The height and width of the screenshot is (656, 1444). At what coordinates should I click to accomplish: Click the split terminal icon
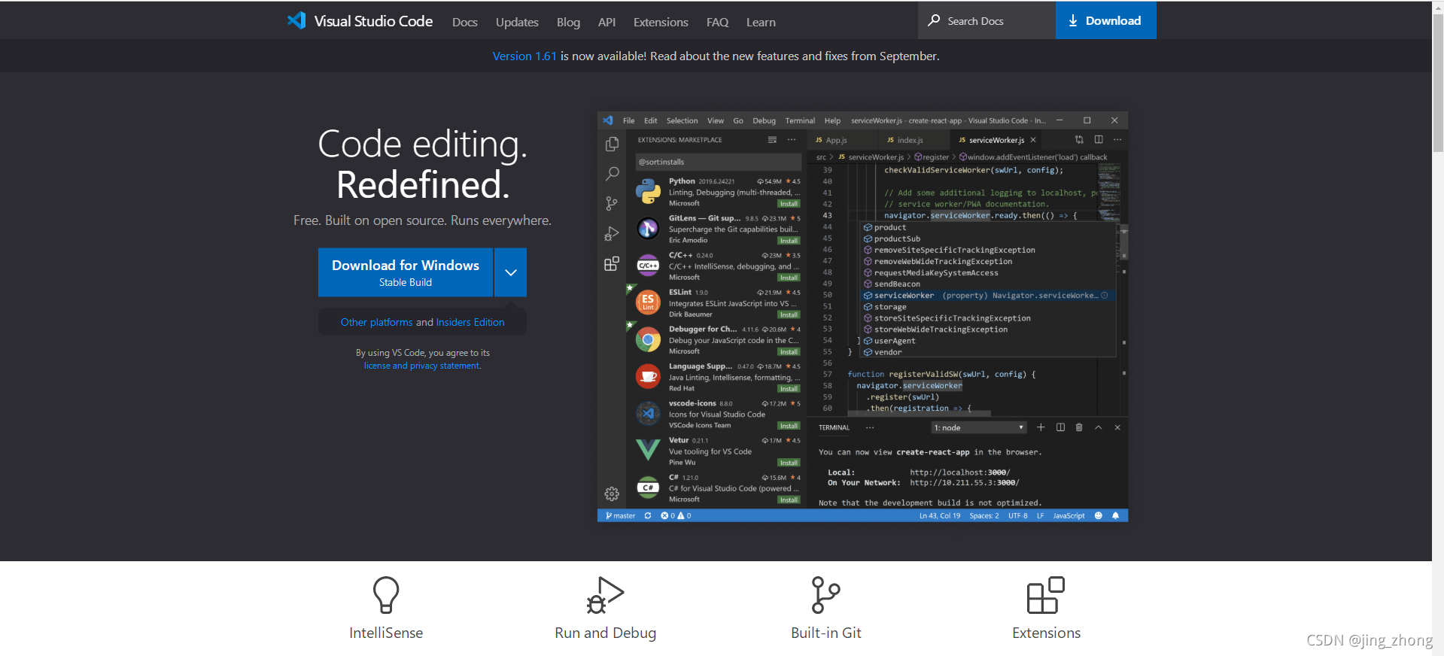(1060, 427)
